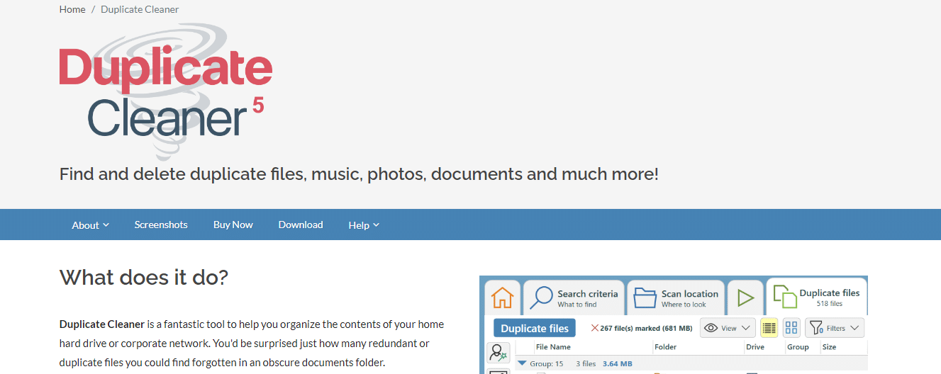
Task: Collapse Group 15 using the triangle
Action: (523, 363)
